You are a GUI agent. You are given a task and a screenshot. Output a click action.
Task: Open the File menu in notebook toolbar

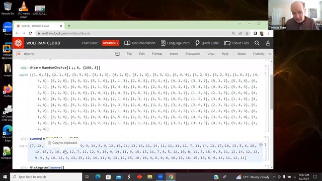(x=129, y=54)
